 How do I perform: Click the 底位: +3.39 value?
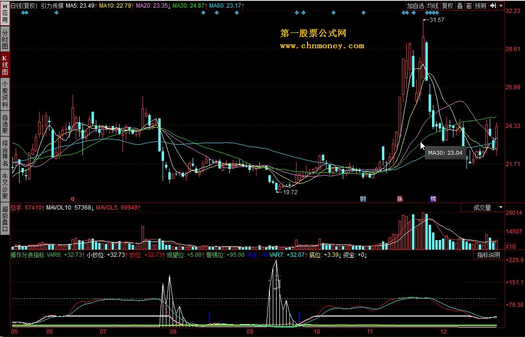pos(326,255)
